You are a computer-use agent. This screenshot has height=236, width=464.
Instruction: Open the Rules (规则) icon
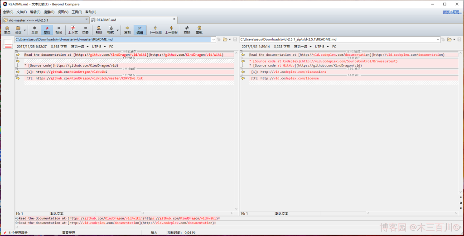click(99, 30)
